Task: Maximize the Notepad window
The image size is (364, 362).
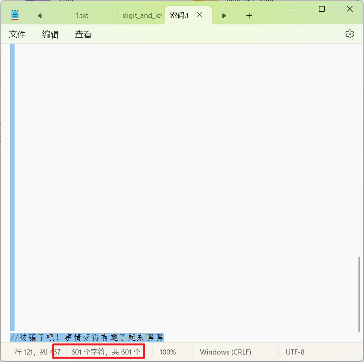Action: tap(322, 9)
